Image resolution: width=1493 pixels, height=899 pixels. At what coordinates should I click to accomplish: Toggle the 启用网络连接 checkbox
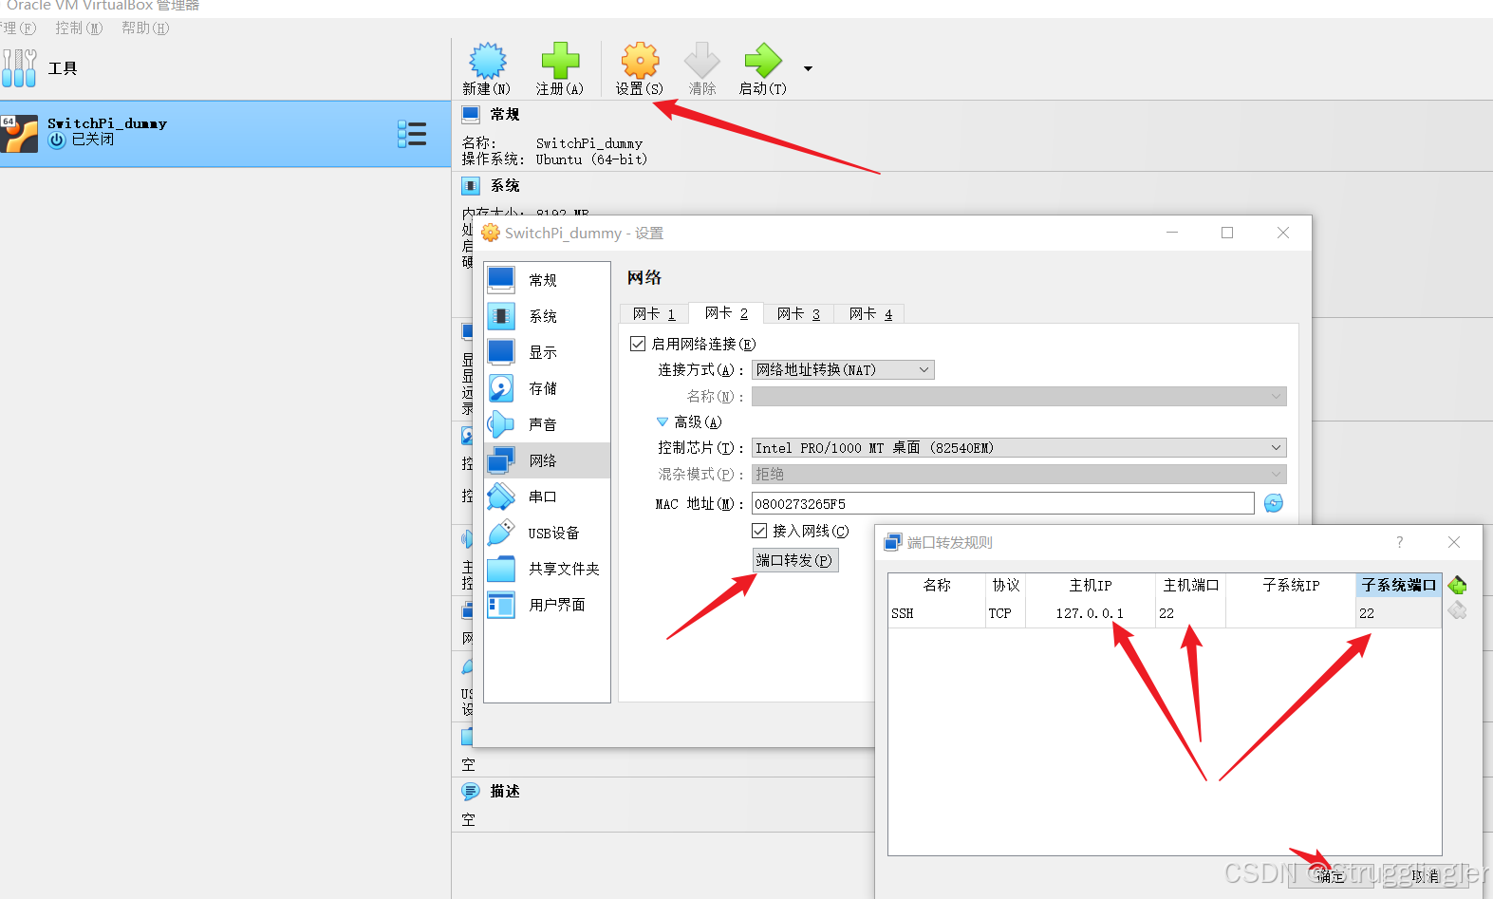(638, 344)
